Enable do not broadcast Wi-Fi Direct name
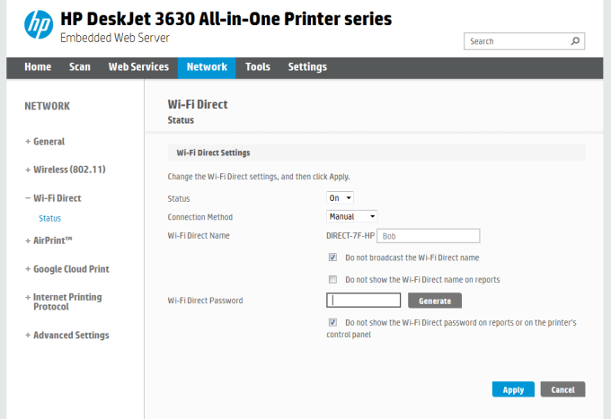Image resolution: width=611 pixels, height=419 pixels. [333, 258]
